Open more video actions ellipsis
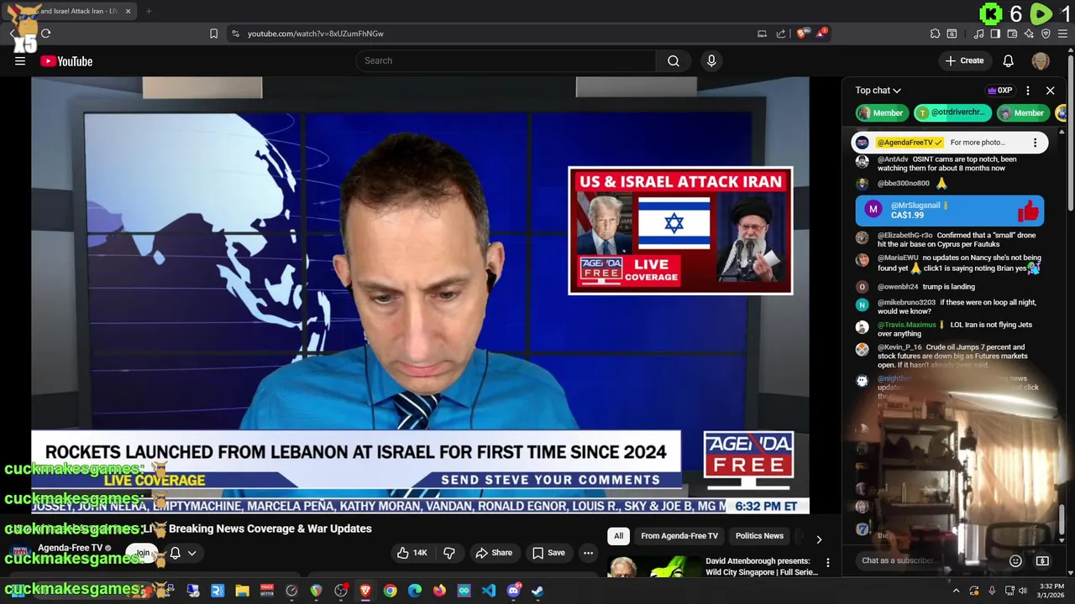The width and height of the screenshot is (1075, 604). click(x=588, y=553)
